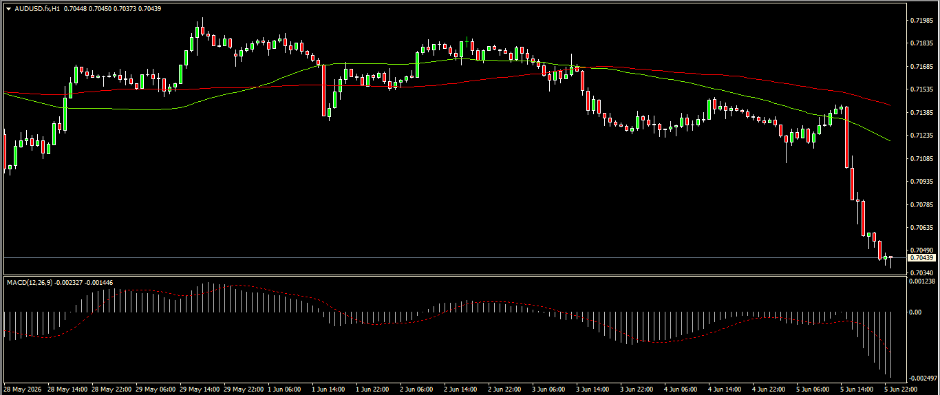Click the 5 Jun 22:00 time label
940x395 pixels.
[x=901, y=389]
